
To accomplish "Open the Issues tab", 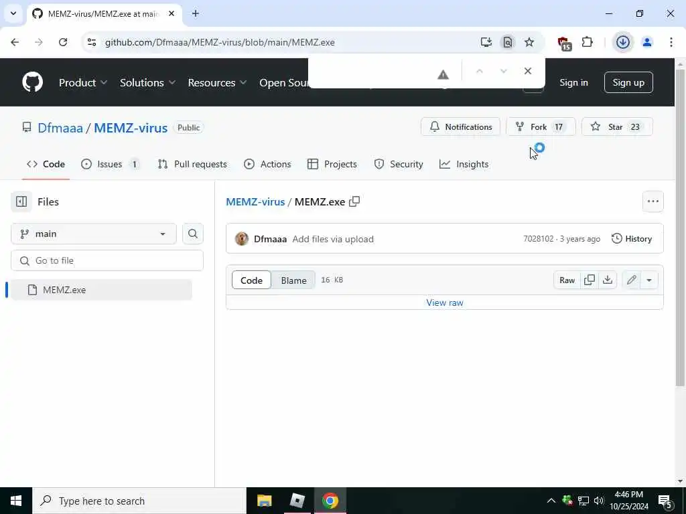I will coord(111,165).
